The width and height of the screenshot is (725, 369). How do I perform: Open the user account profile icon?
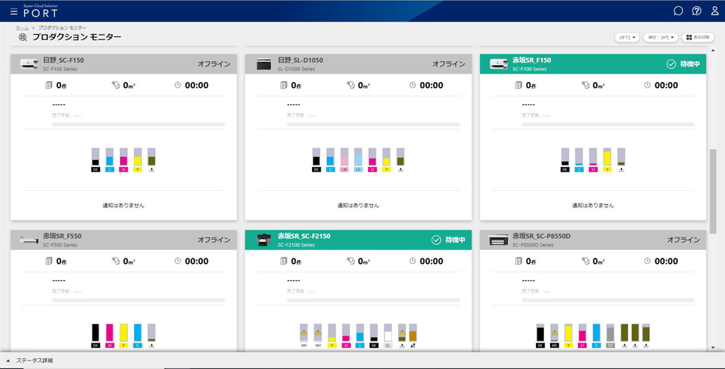pyautogui.click(x=714, y=11)
